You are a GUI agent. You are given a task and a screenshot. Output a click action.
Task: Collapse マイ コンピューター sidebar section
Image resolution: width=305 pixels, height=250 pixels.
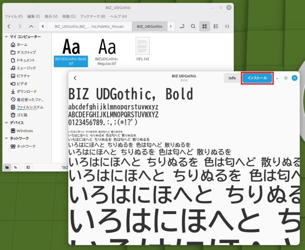[x=6, y=37]
